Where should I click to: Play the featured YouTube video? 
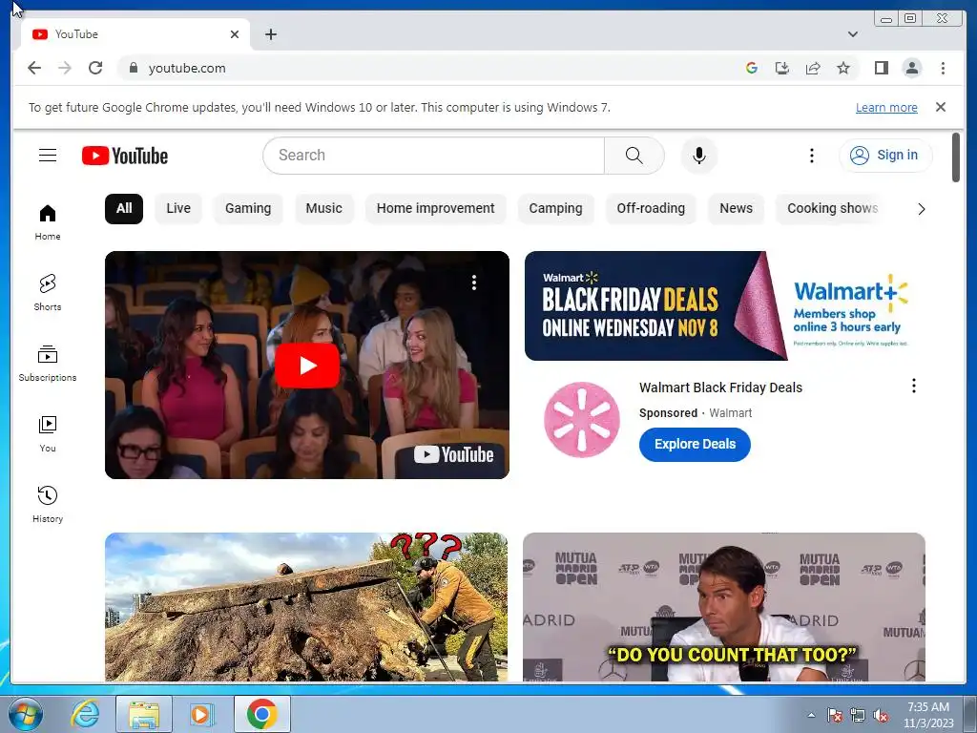(307, 366)
